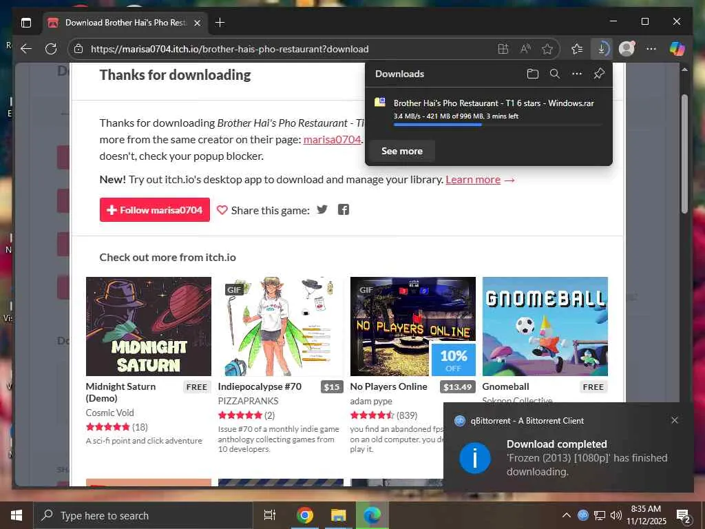705x529 pixels.
Task: Click download progress bar in panel
Action: tap(497, 125)
